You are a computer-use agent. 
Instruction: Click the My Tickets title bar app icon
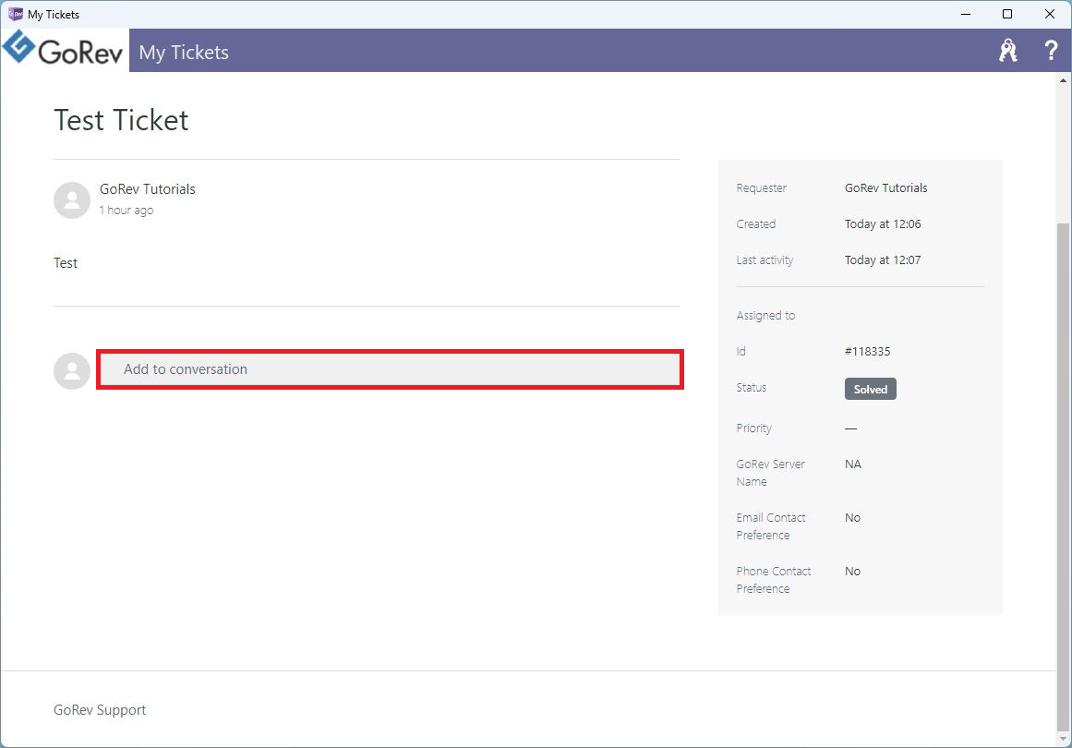[15, 14]
